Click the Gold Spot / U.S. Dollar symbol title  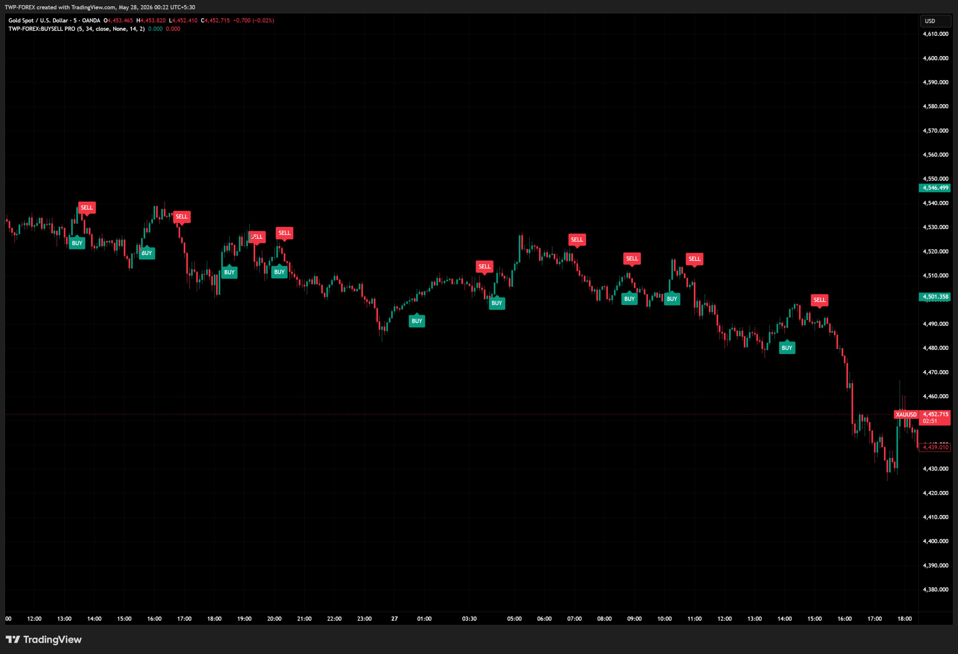coord(38,21)
